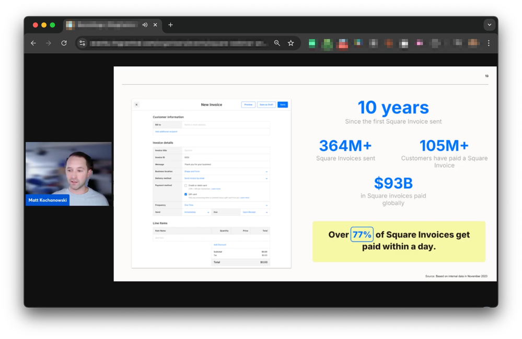Viewport: 522px width, 339px height.
Task: Open the Delivery method dropdown
Action: pos(266,178)
